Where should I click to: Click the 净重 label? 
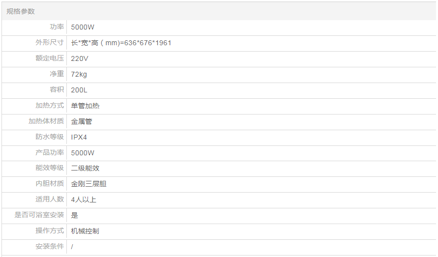click(57, 74)
